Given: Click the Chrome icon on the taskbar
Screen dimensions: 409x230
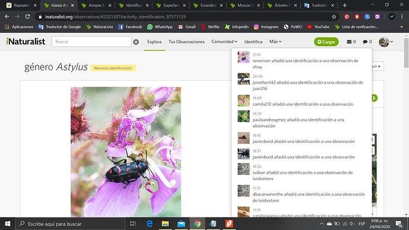Looking at the screenshot, I should click(x=197, y=223).
